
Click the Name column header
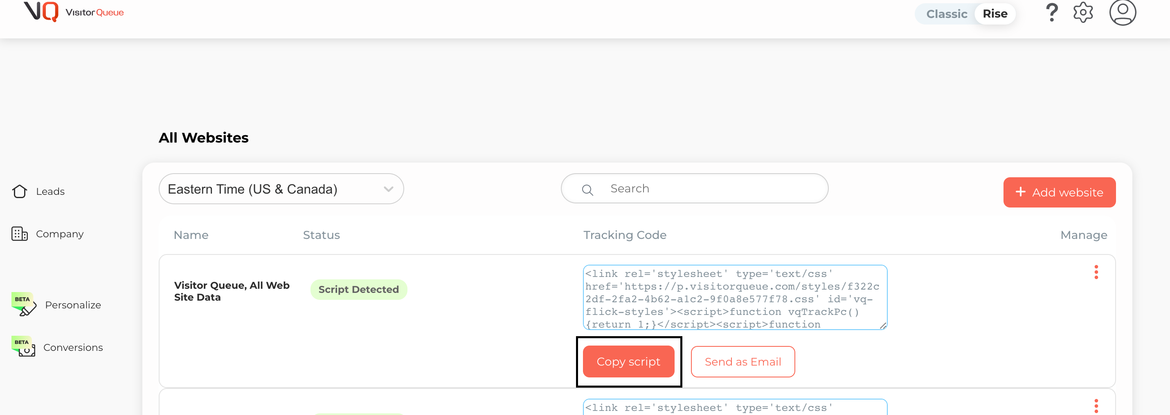pos(191,235)
